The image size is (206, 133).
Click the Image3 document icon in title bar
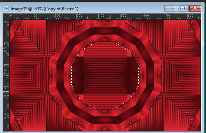tap(6, 8)
